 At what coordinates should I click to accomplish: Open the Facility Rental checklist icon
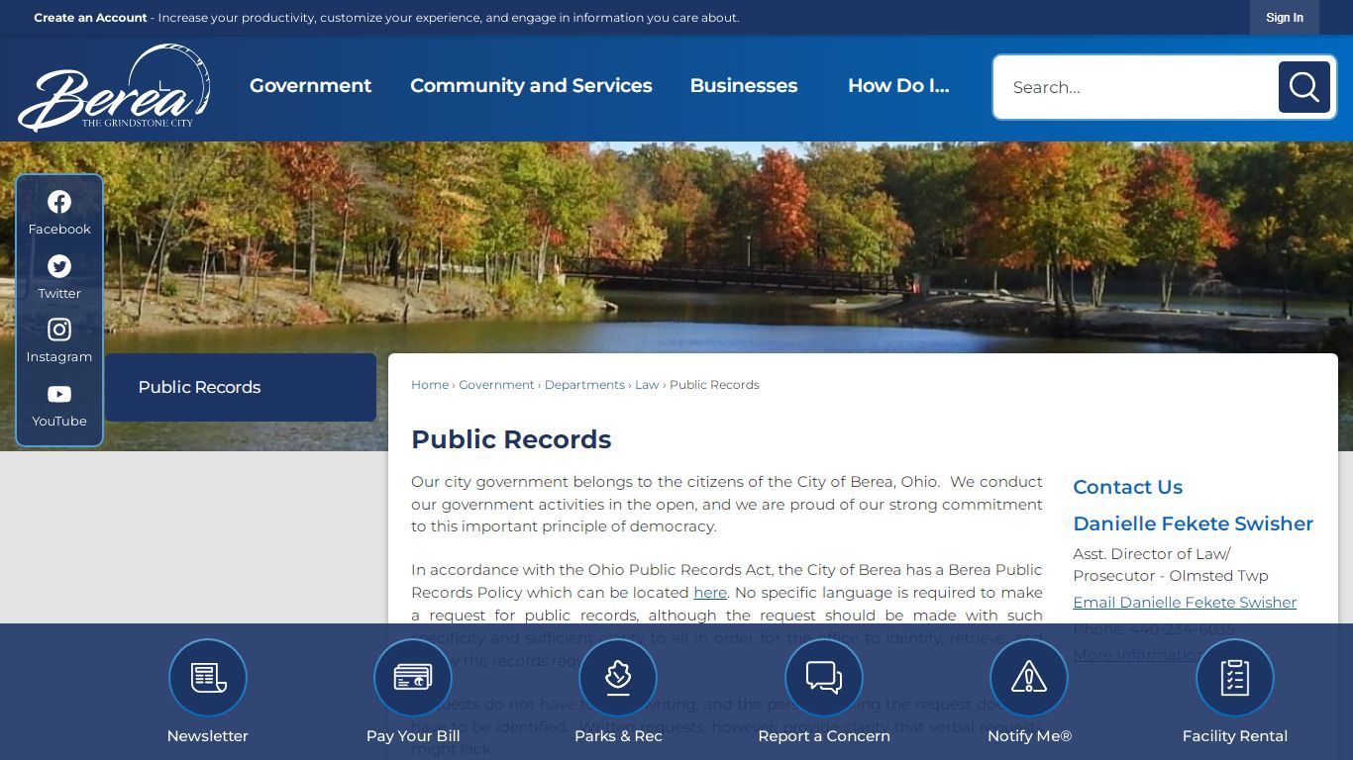(1235, 678)
